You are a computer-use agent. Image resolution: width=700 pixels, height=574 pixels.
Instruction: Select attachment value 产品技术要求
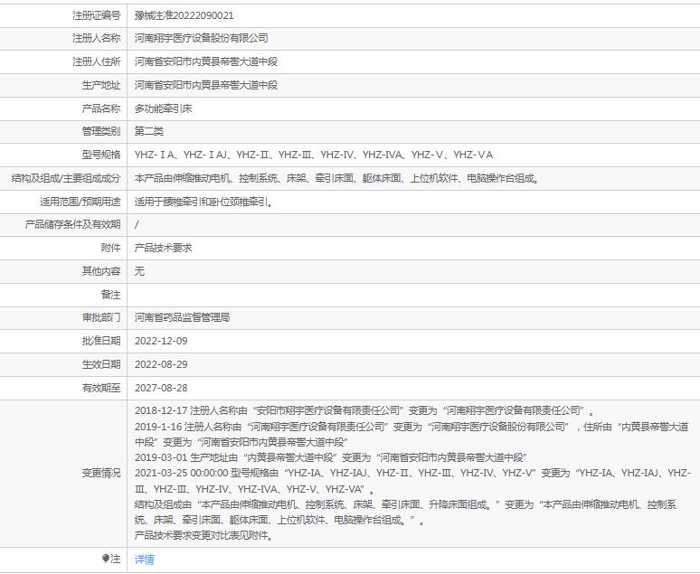[x=164, y=248]
